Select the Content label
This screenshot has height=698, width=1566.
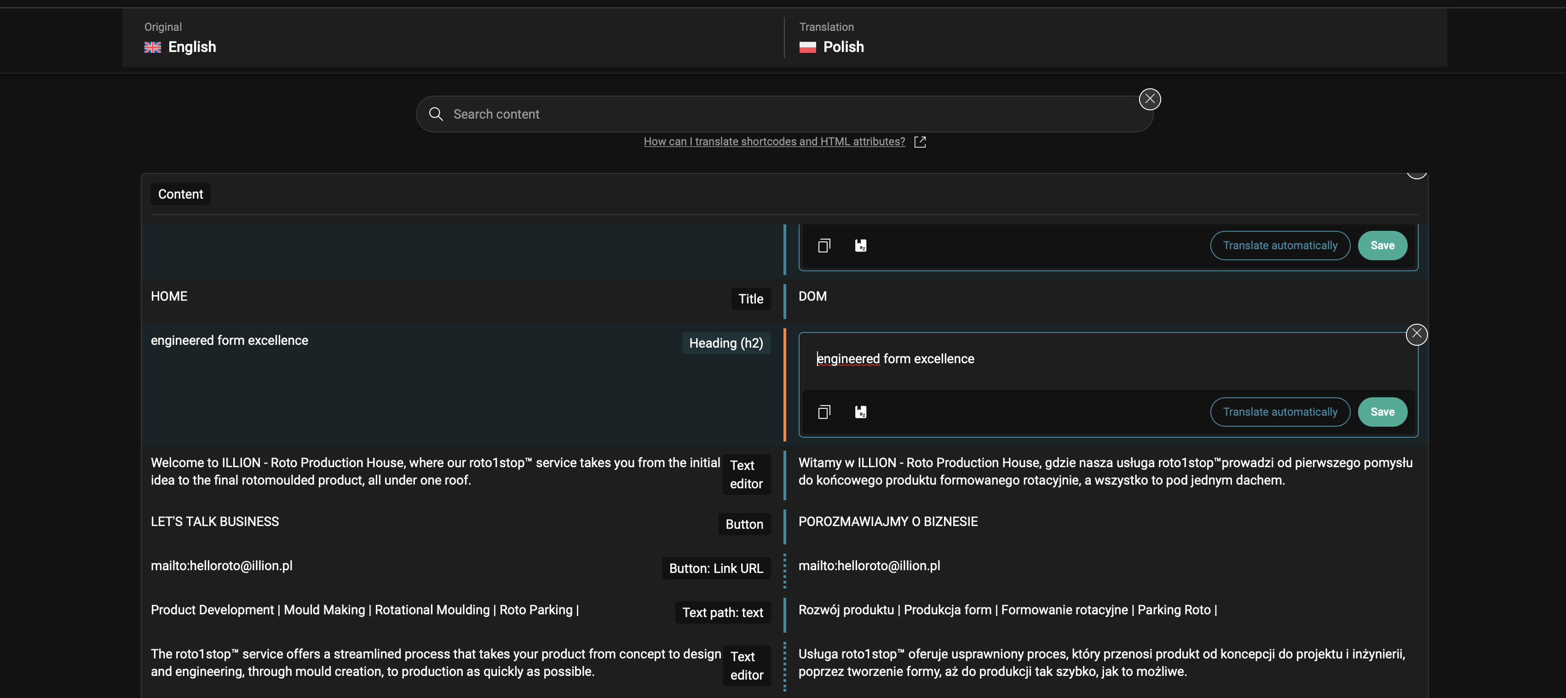click(x=180, y=195)
